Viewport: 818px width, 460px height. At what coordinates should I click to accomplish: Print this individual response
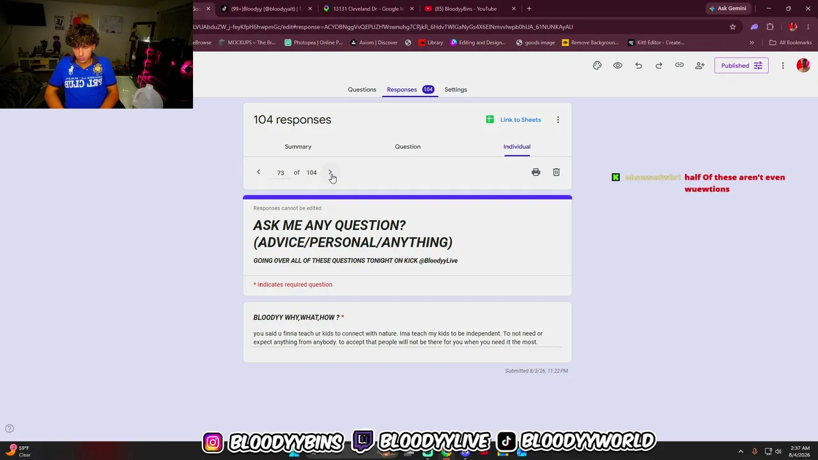pos(536,172)
